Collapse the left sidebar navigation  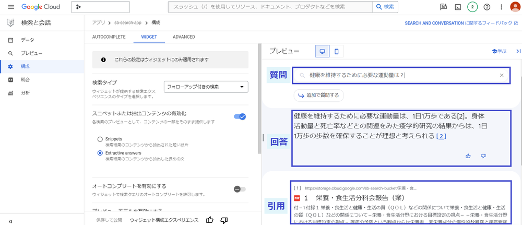(x=10, y=221)
